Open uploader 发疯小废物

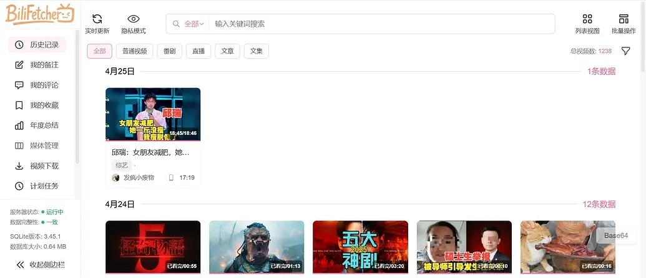(x=139, y=177)
